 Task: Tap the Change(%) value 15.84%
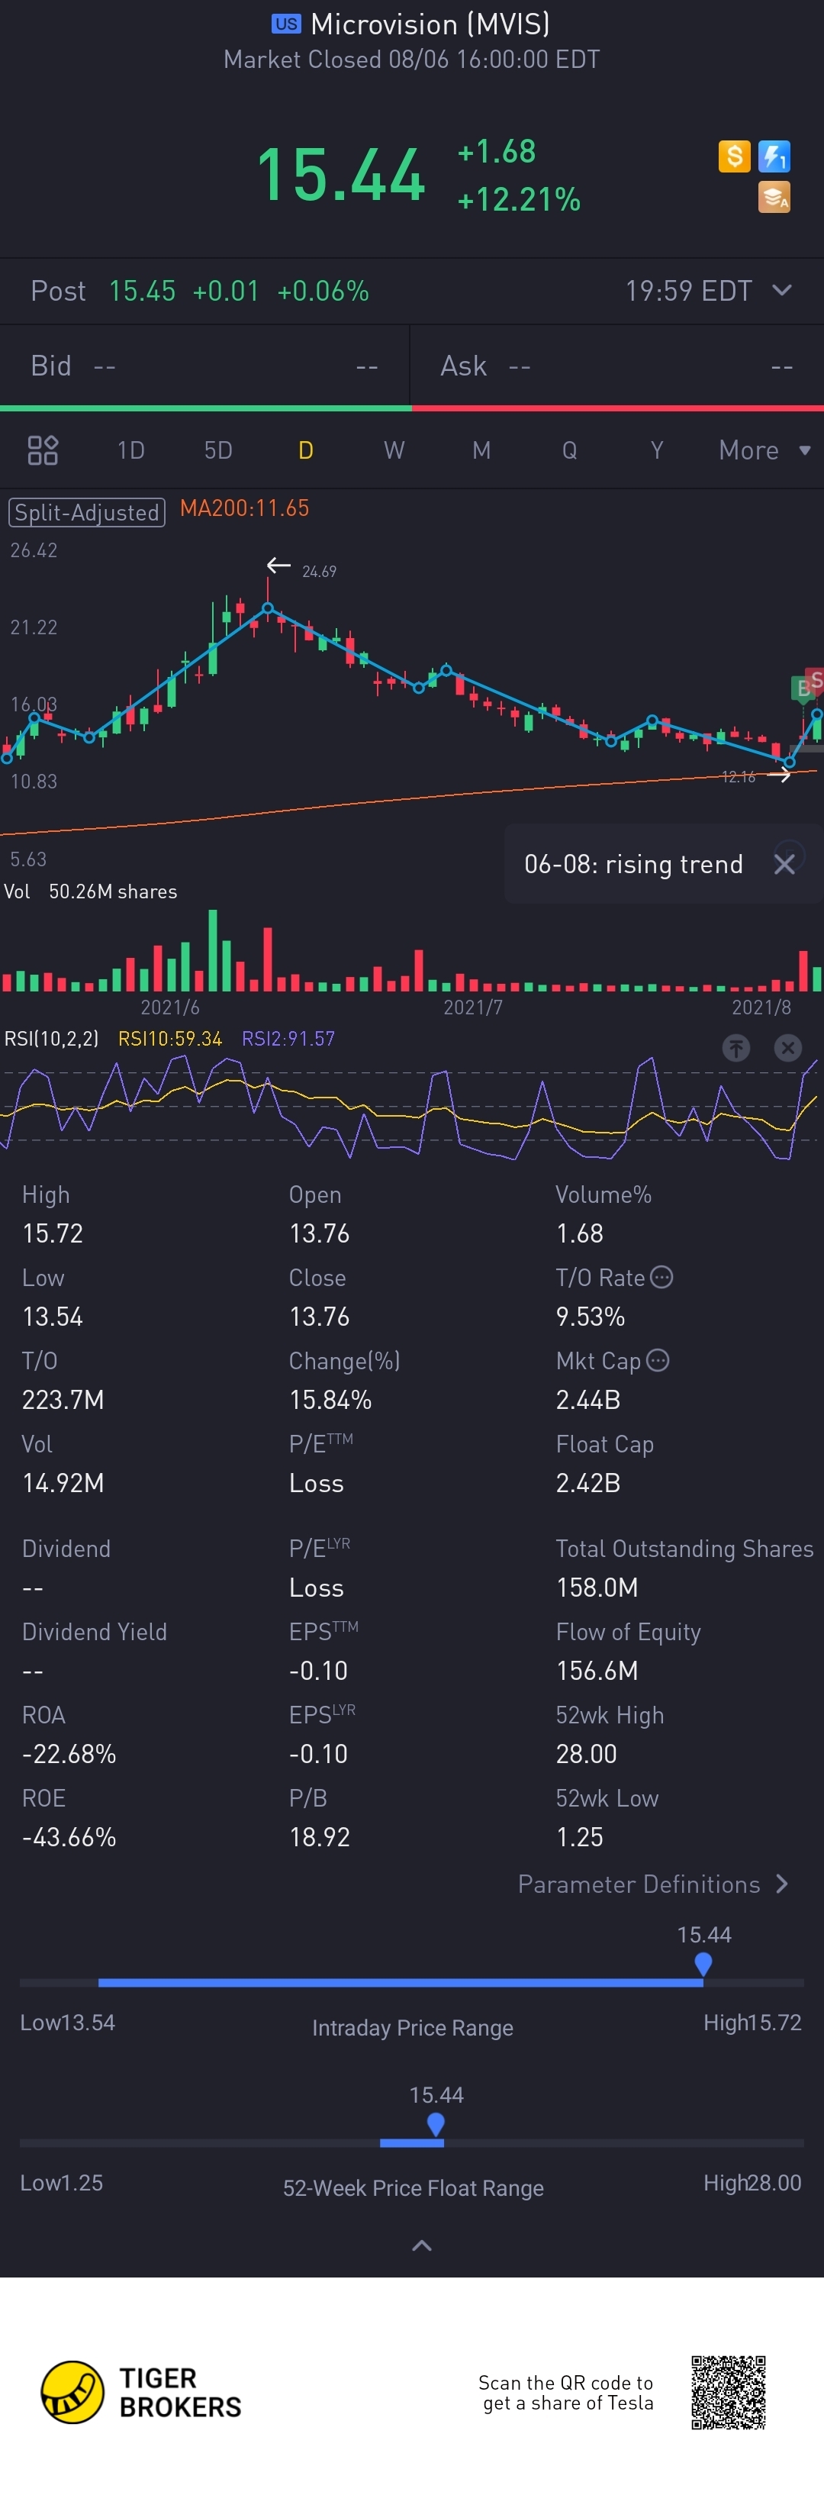330,1400
